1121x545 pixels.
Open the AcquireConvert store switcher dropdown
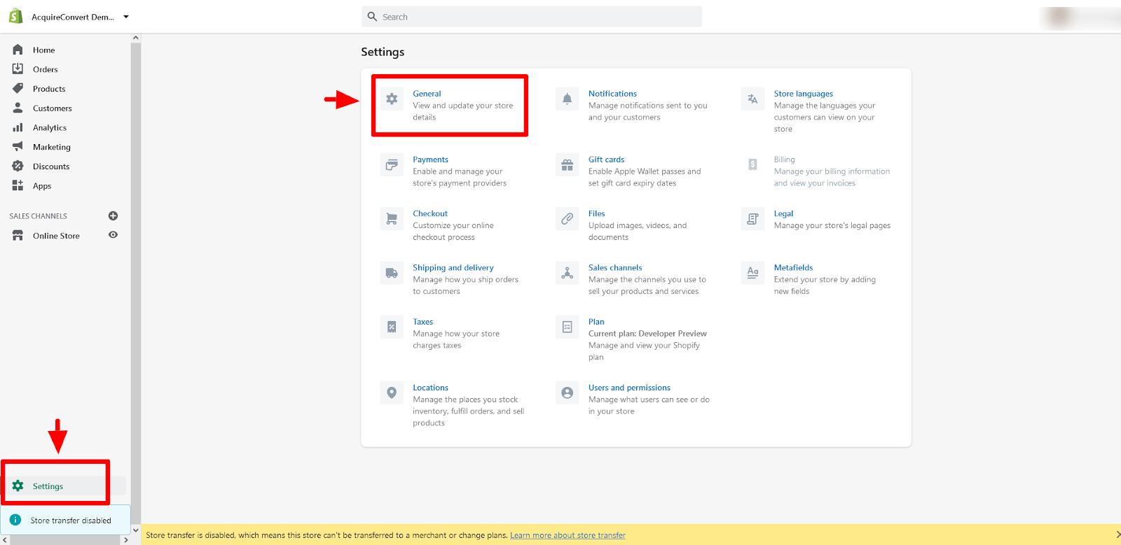[x=126, y=17]
